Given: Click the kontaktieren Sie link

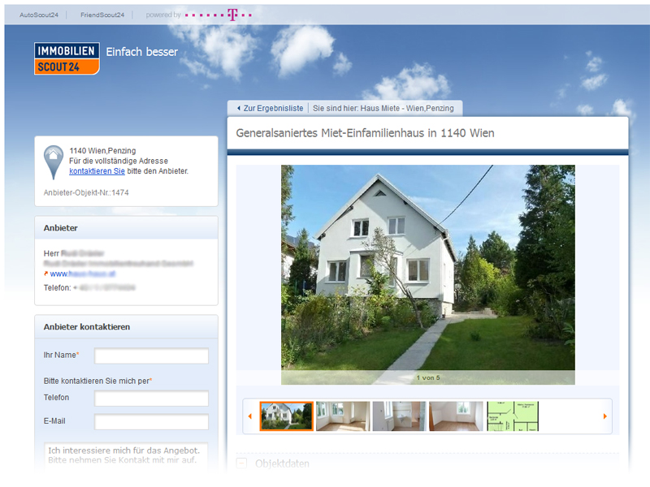Looking at the screenshot, I should (x=97, y=171).
